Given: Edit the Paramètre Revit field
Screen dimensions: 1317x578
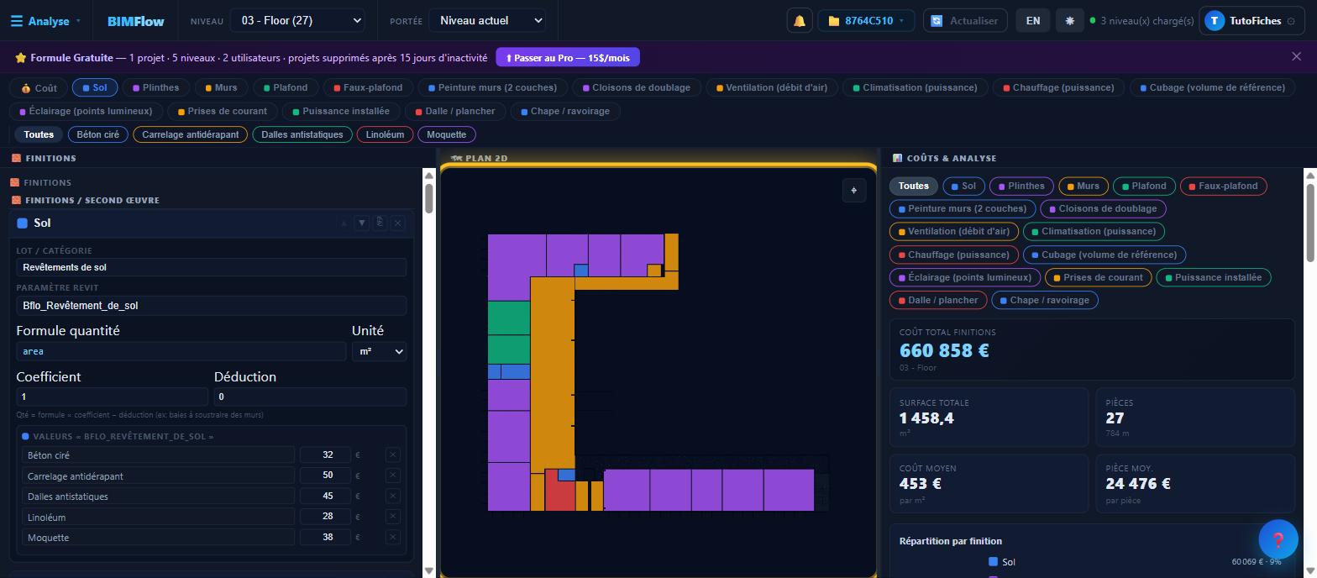Looking at the screenshot, I should 211,306.
